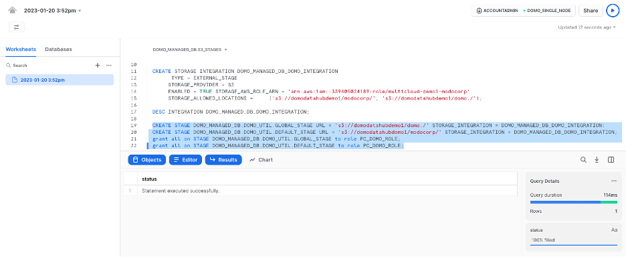Screen dimensions: 626x257
Task: Click the Query duration progress bar
Action: point(573,202)
